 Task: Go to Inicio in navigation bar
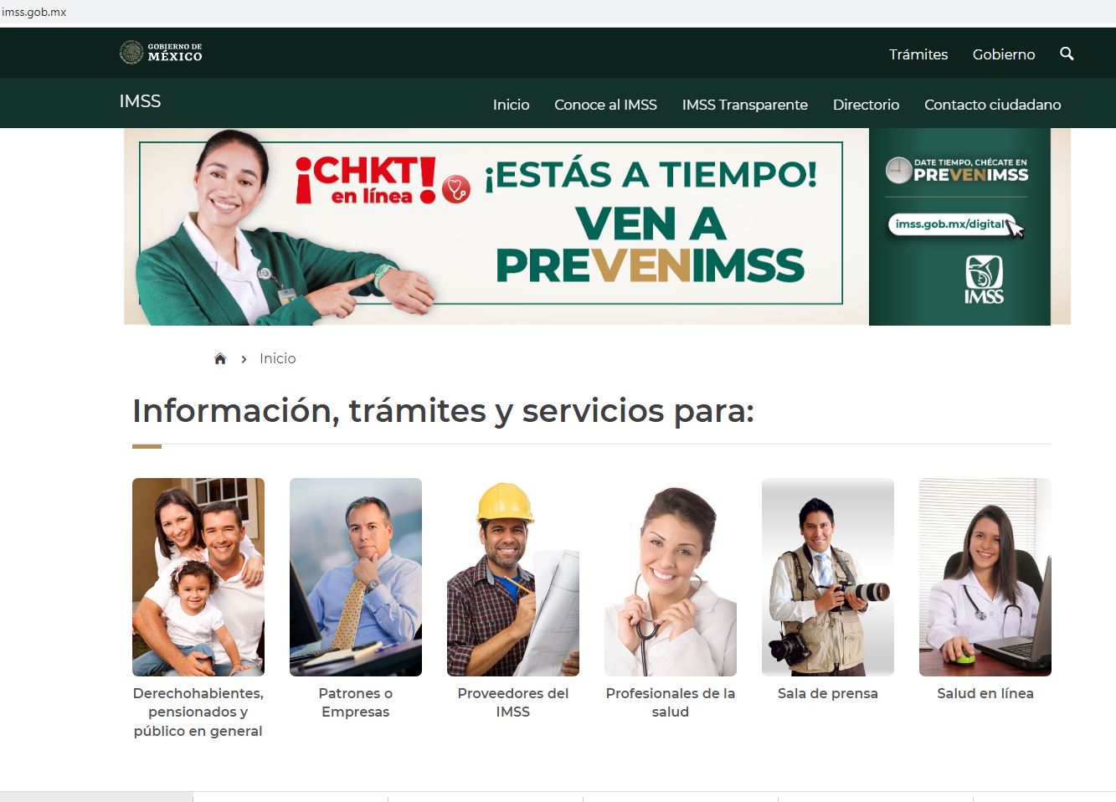pos(511,105)
